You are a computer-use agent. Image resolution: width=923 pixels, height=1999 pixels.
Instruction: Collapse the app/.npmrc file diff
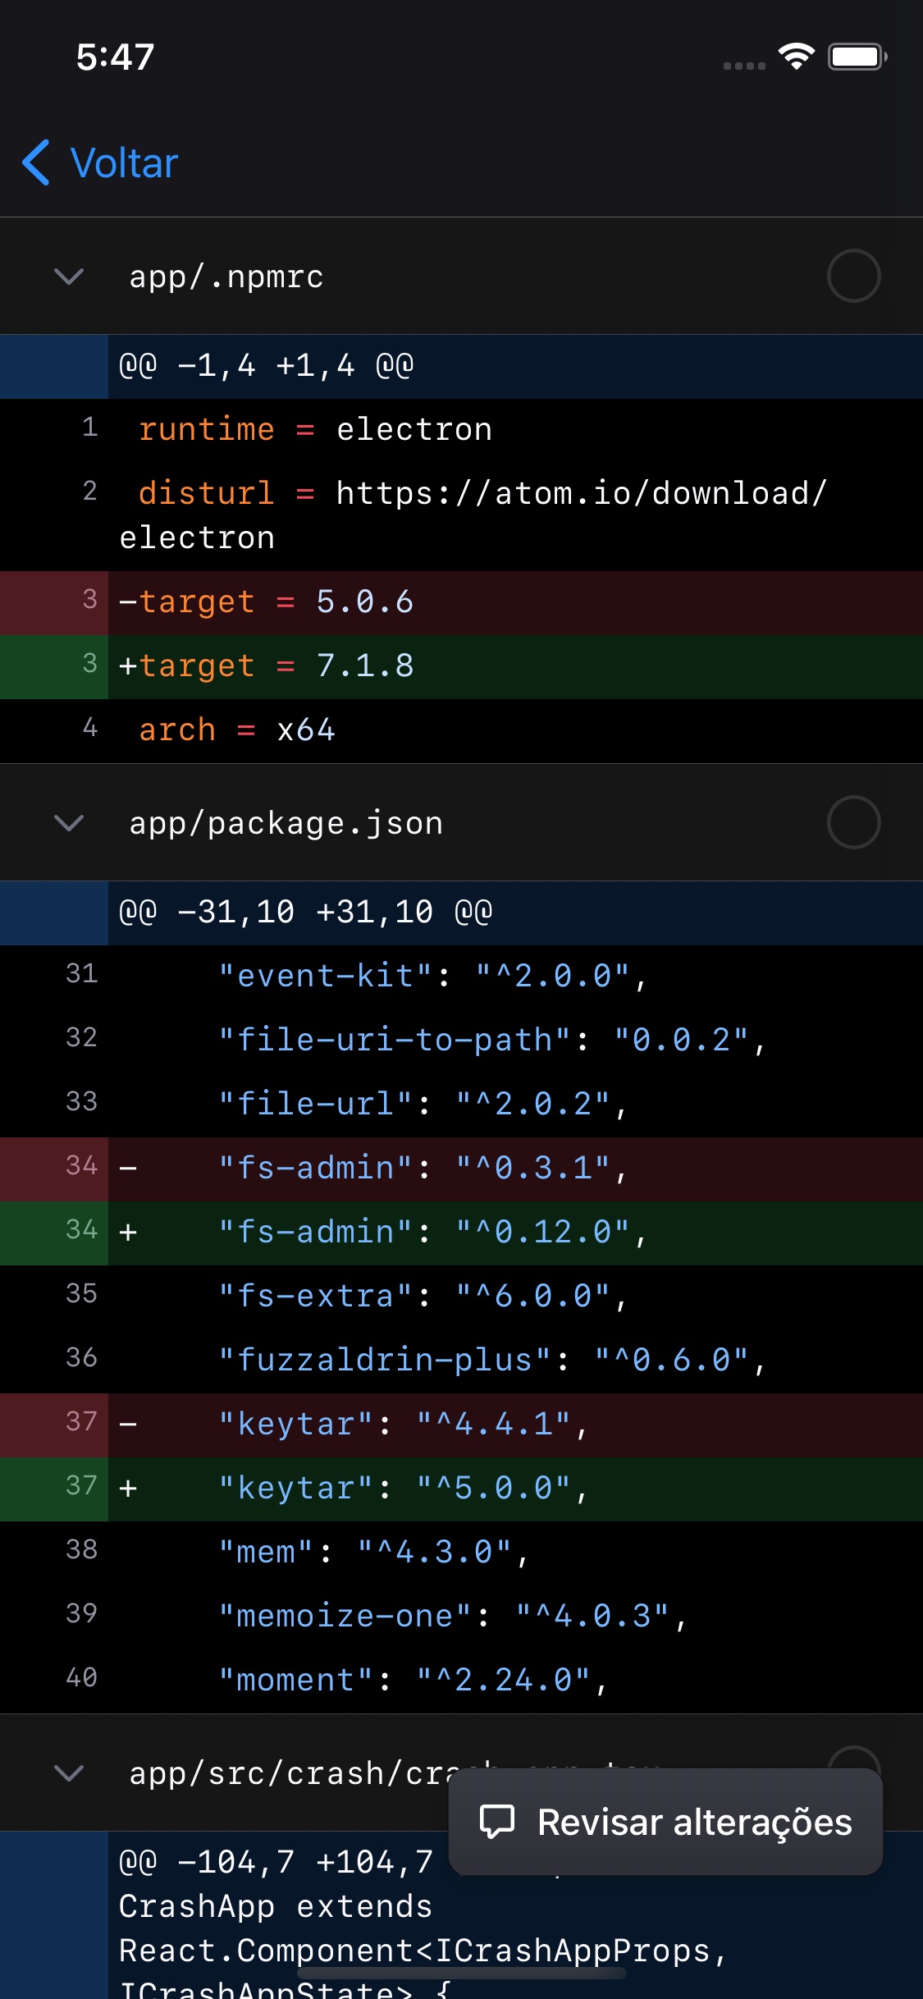[69, 277]
